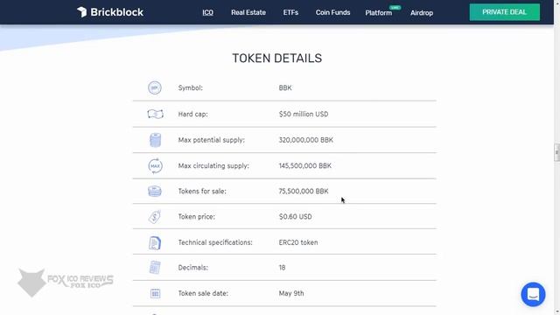Open the Real Estate menu item
Image resolution: width=560 pixels, height=315 pixels.
[248, 12]
